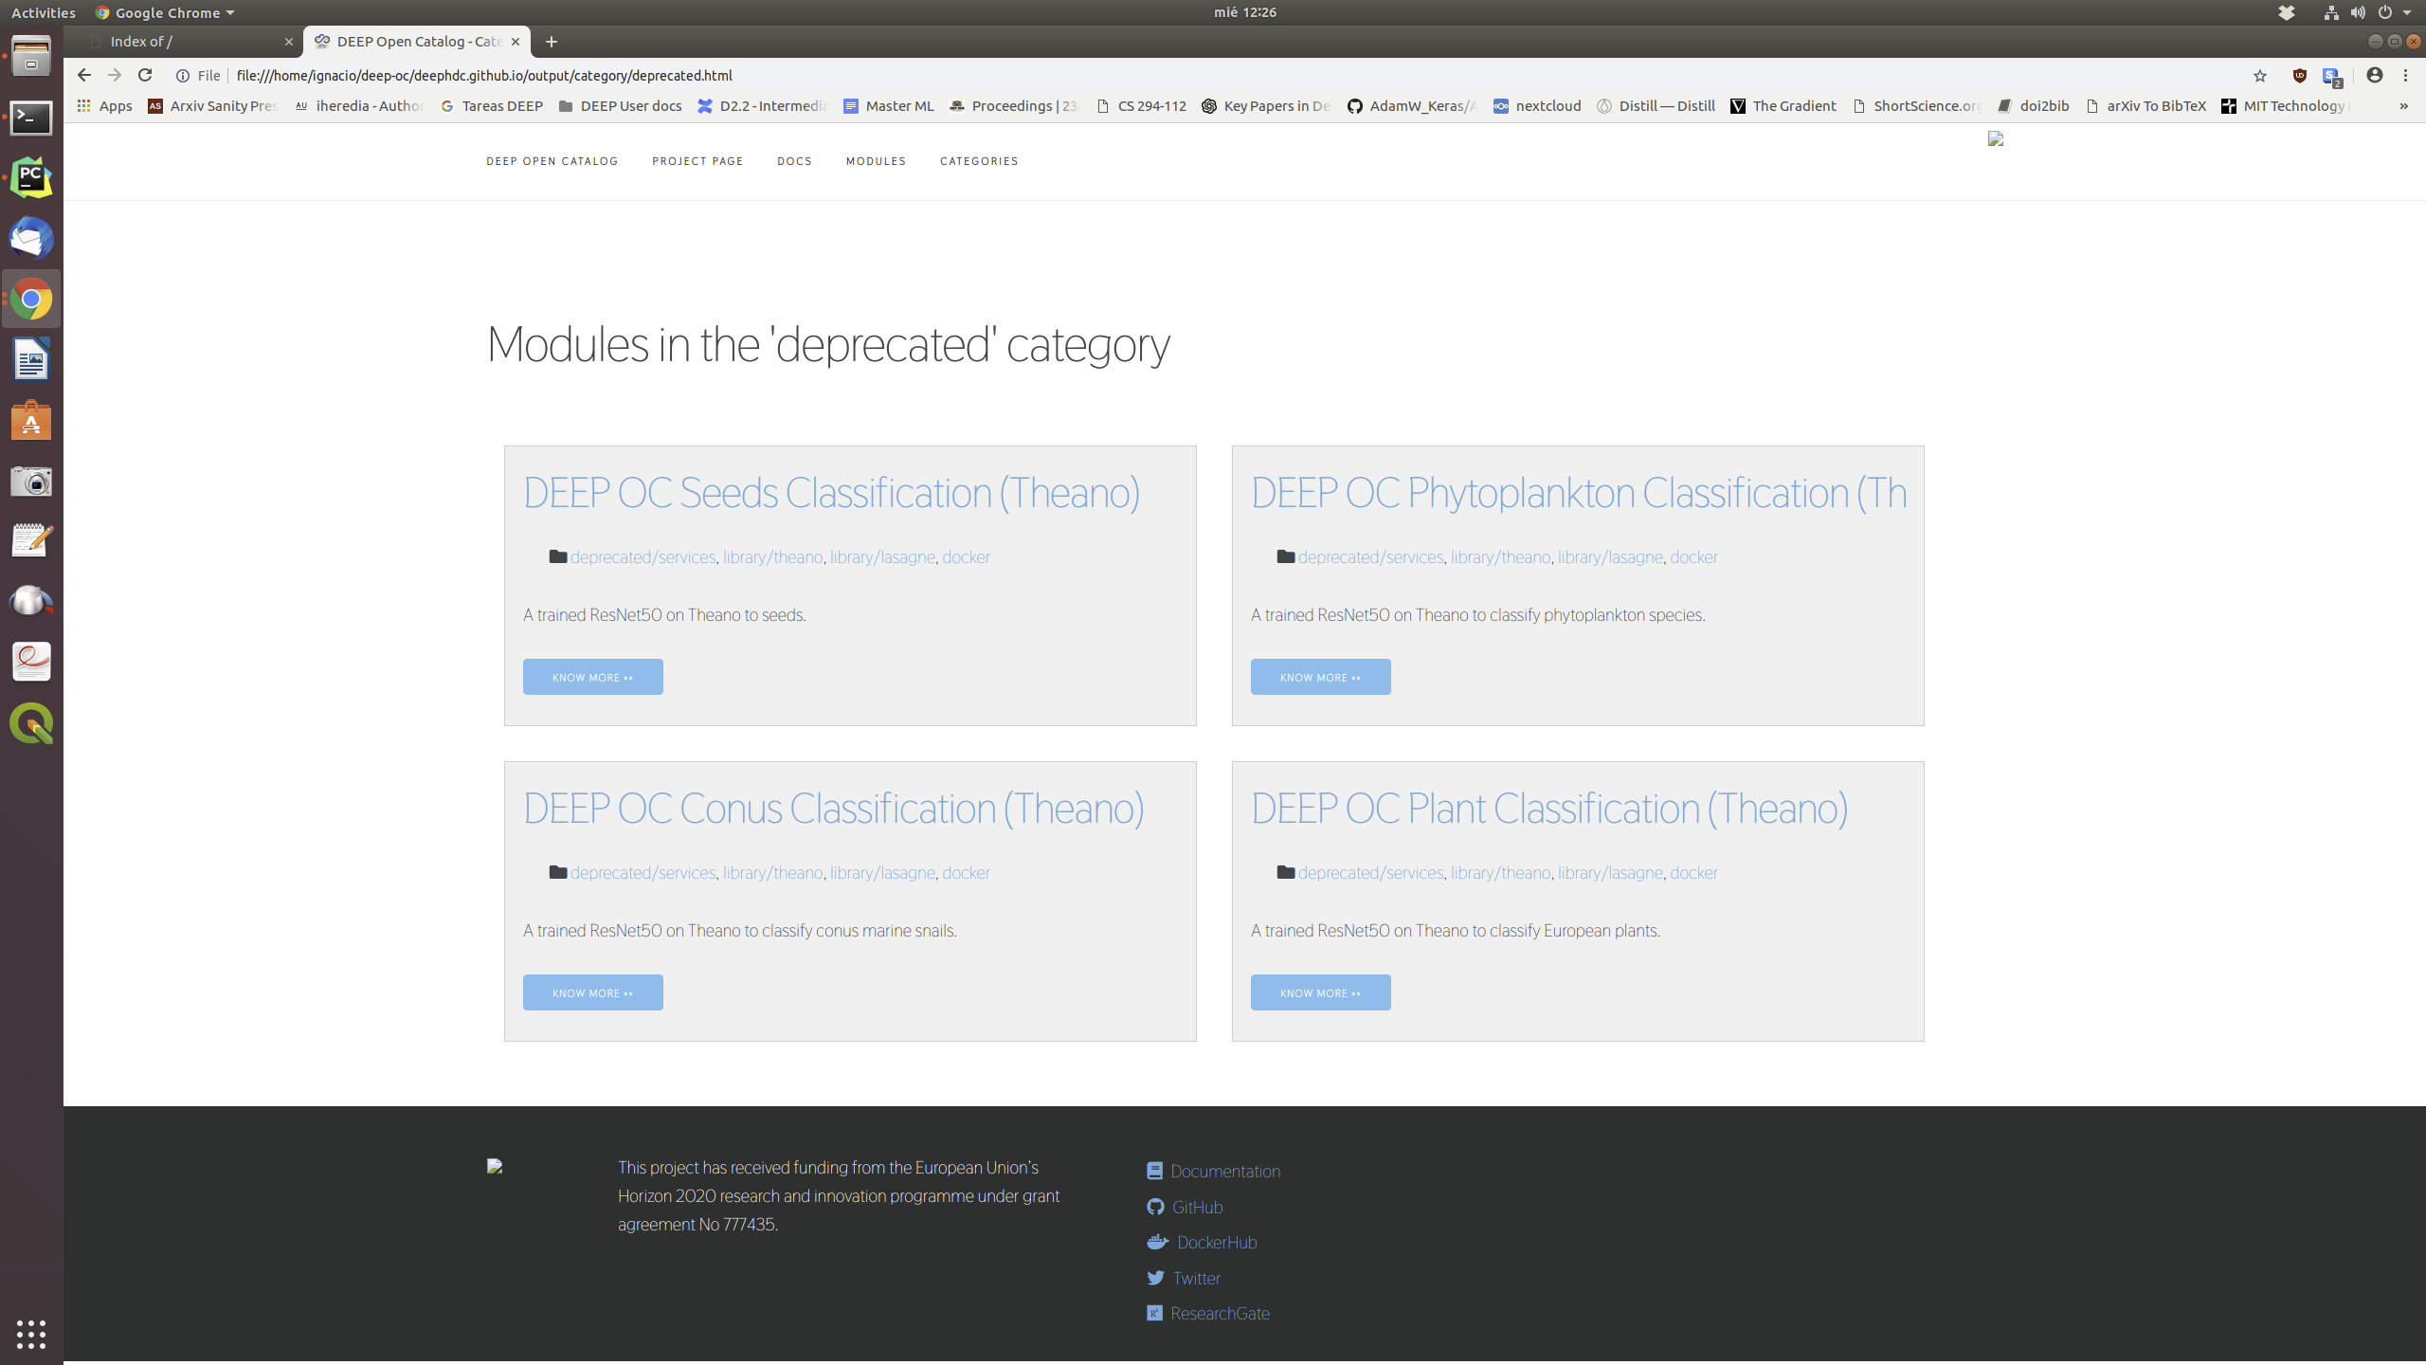This screenshot has width=2426, height=1365.
Task: Click library/lasagne tag on Conus card
Action: [x=882, y=873]
